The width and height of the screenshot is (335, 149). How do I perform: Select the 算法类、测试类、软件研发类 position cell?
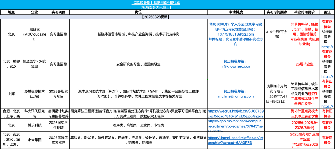(x=138, y=140)
